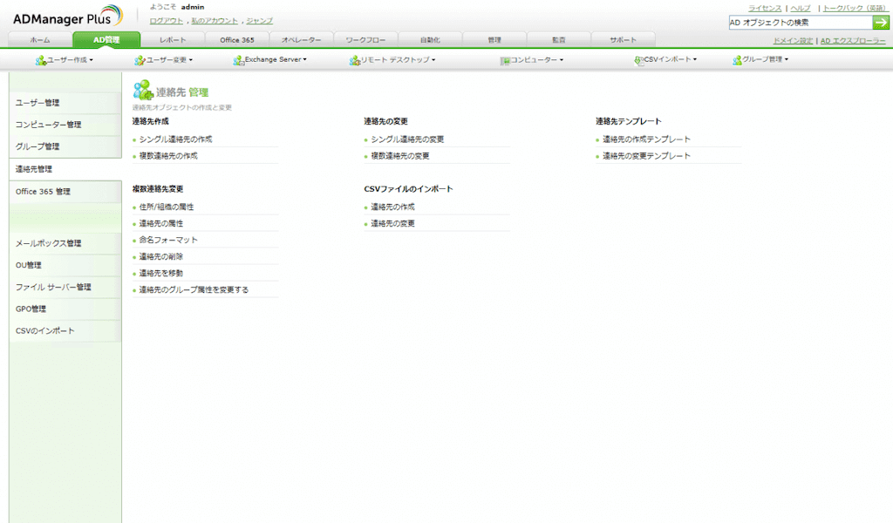Click the Exchange Server toolbar icon
Screen dimensions: 893x523
pyautogui.click(x=238, y=60)
